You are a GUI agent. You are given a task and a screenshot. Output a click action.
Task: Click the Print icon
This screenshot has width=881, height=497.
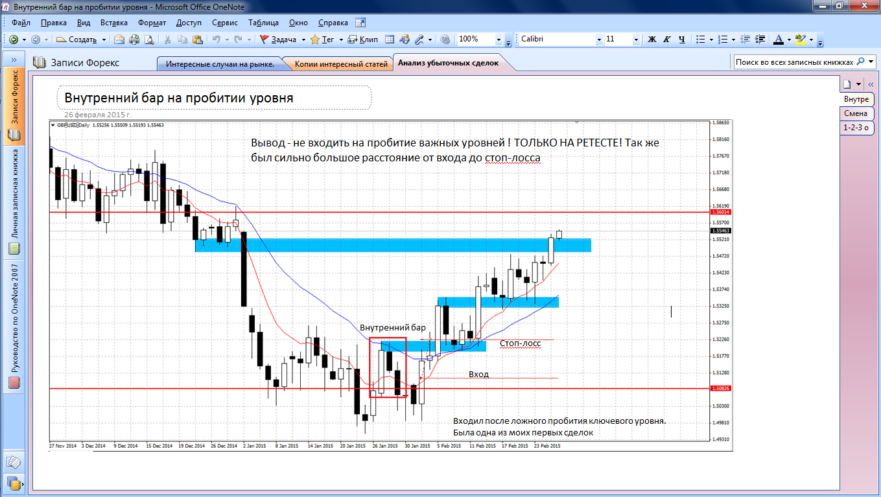135,40
